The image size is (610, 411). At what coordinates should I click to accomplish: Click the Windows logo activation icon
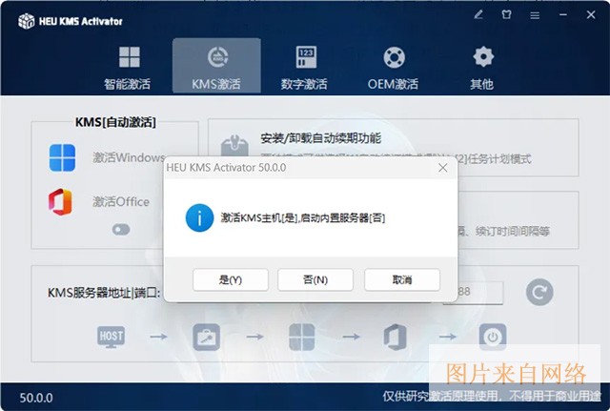point(62,157)
